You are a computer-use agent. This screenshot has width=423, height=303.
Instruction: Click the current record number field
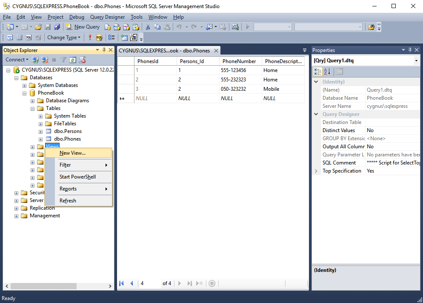click(x=150, y=283)
